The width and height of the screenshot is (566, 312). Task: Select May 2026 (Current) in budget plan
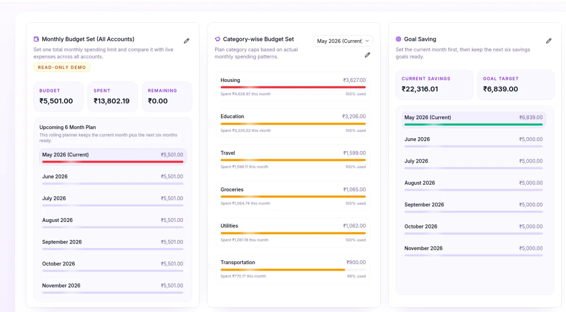113,157
